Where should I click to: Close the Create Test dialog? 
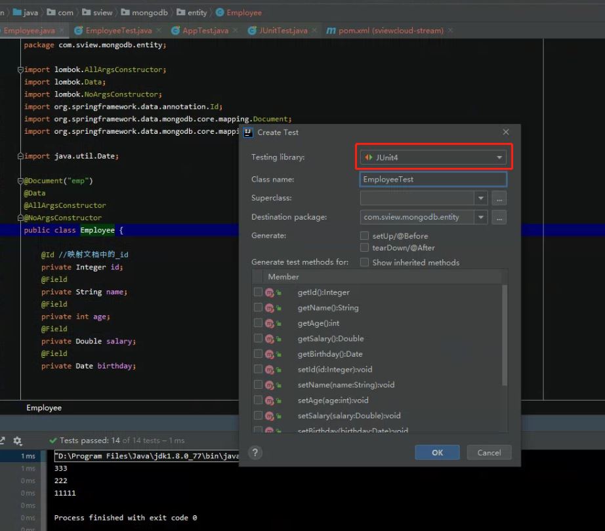(506, 132)
